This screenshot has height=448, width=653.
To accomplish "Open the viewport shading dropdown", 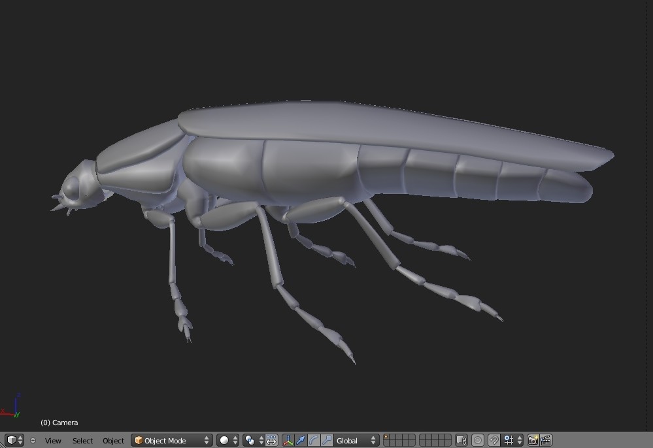I will point(224,440).
